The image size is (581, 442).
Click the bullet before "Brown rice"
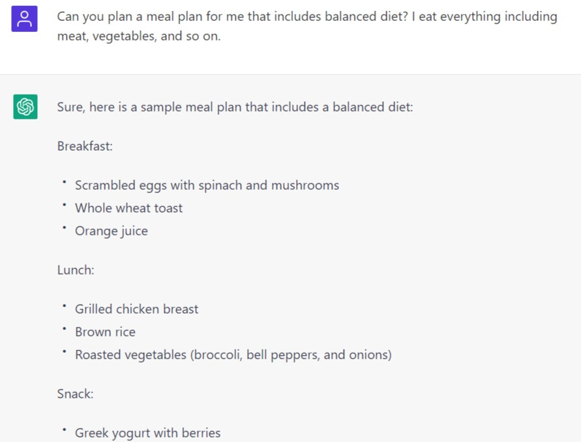(x=65, y=329)
